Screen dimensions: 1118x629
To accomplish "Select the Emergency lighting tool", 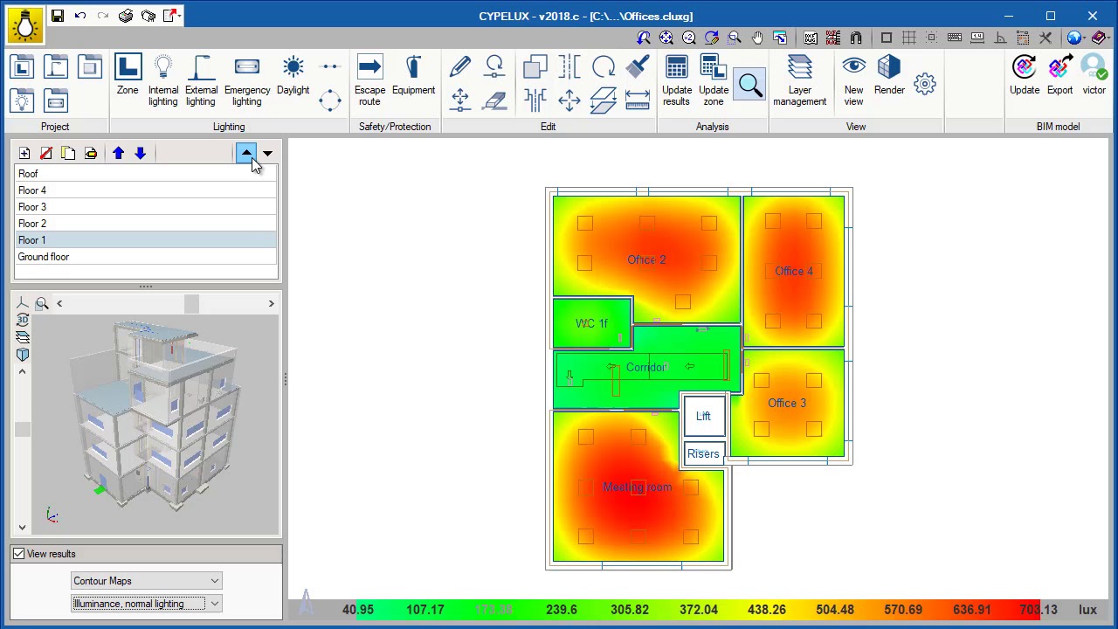I will click(x=247, y=80).
